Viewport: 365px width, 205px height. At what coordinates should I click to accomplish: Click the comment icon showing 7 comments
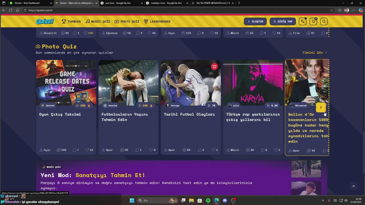coord(74,150)
